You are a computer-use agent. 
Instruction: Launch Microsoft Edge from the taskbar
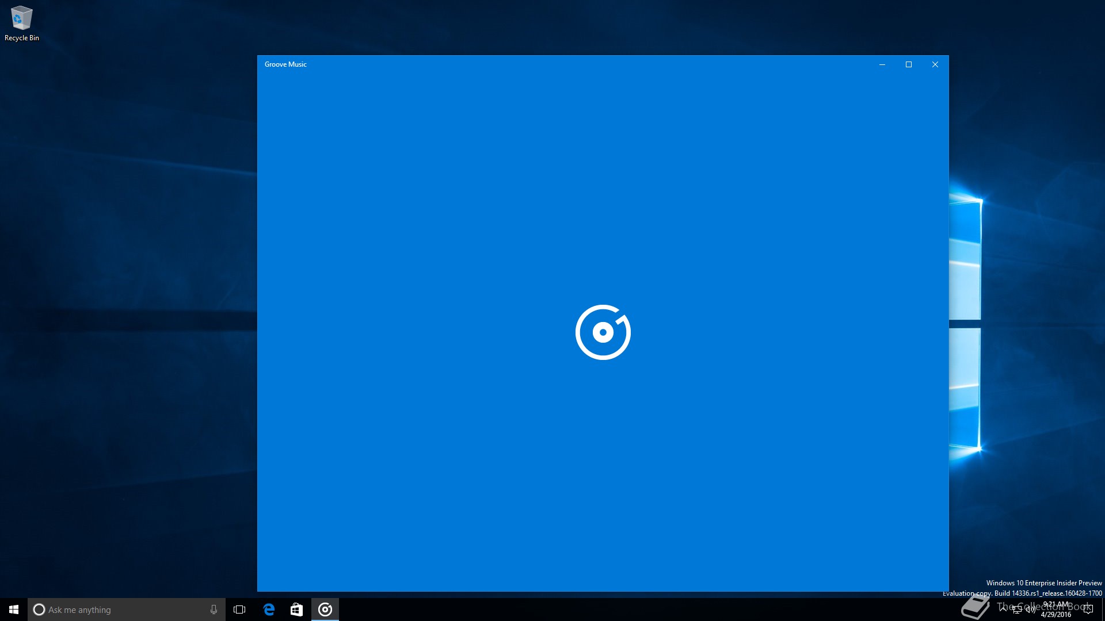point(269,609)
